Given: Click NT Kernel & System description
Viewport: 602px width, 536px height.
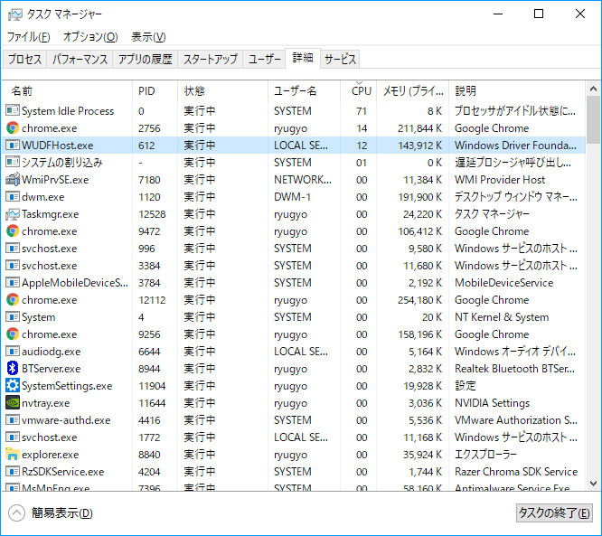Looking at the screenshot, I should pos(502,317).
